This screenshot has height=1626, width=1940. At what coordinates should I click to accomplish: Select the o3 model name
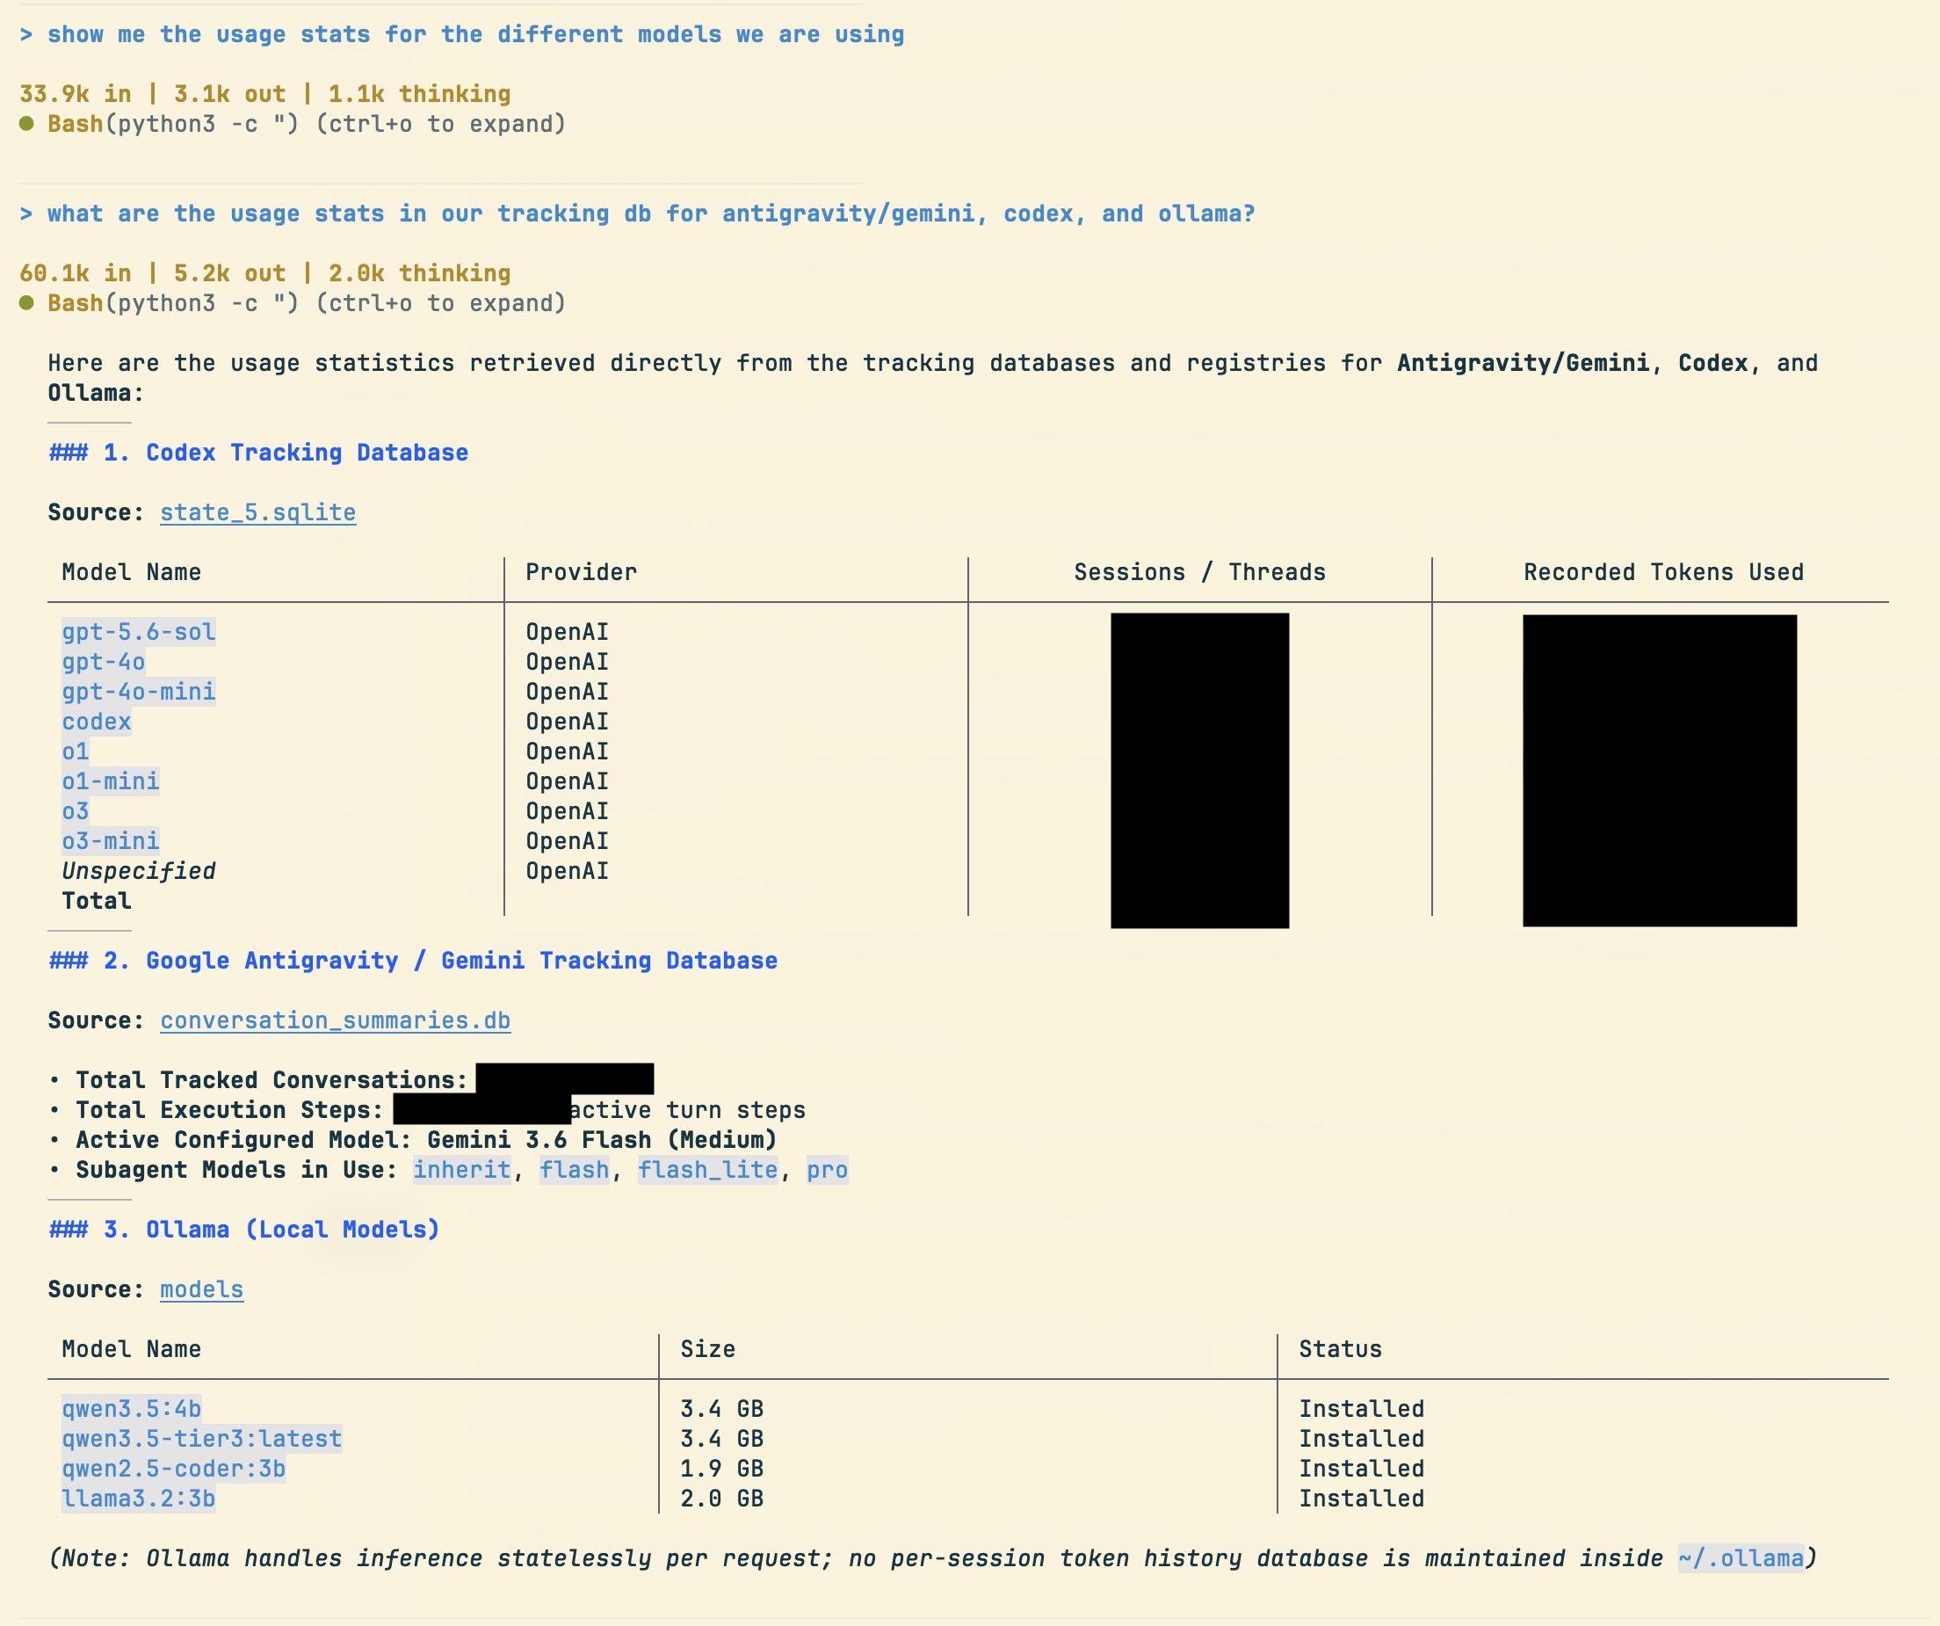pos(76,811)
